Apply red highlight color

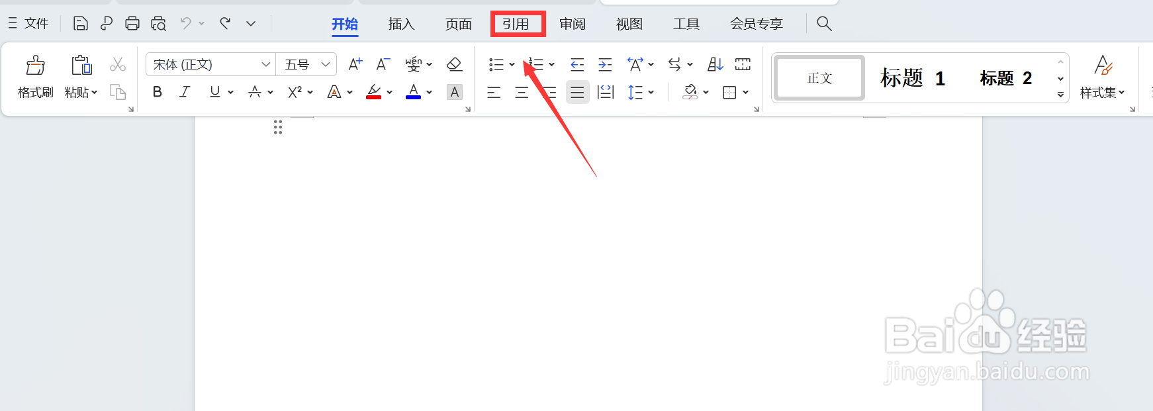tap(374, 92)
